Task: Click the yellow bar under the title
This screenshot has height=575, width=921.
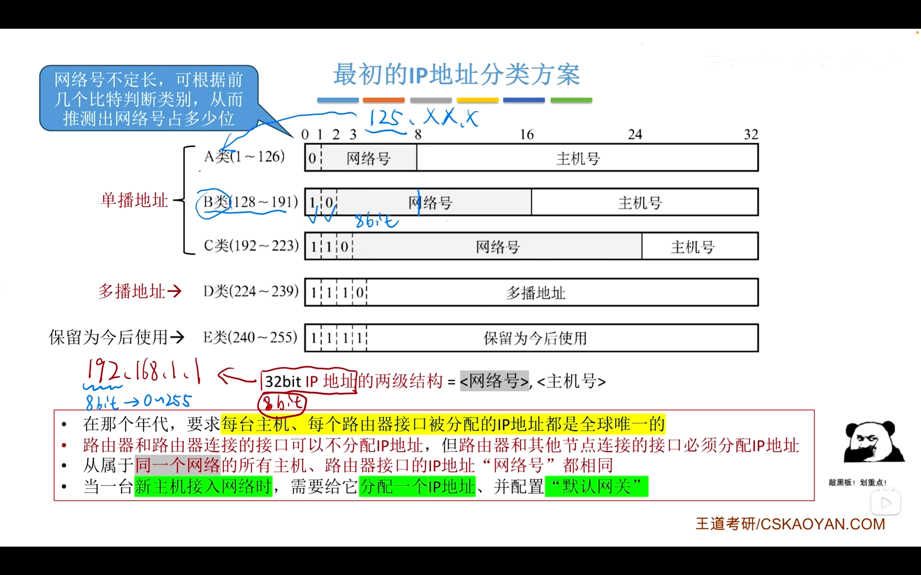Action: coord(478,100)
